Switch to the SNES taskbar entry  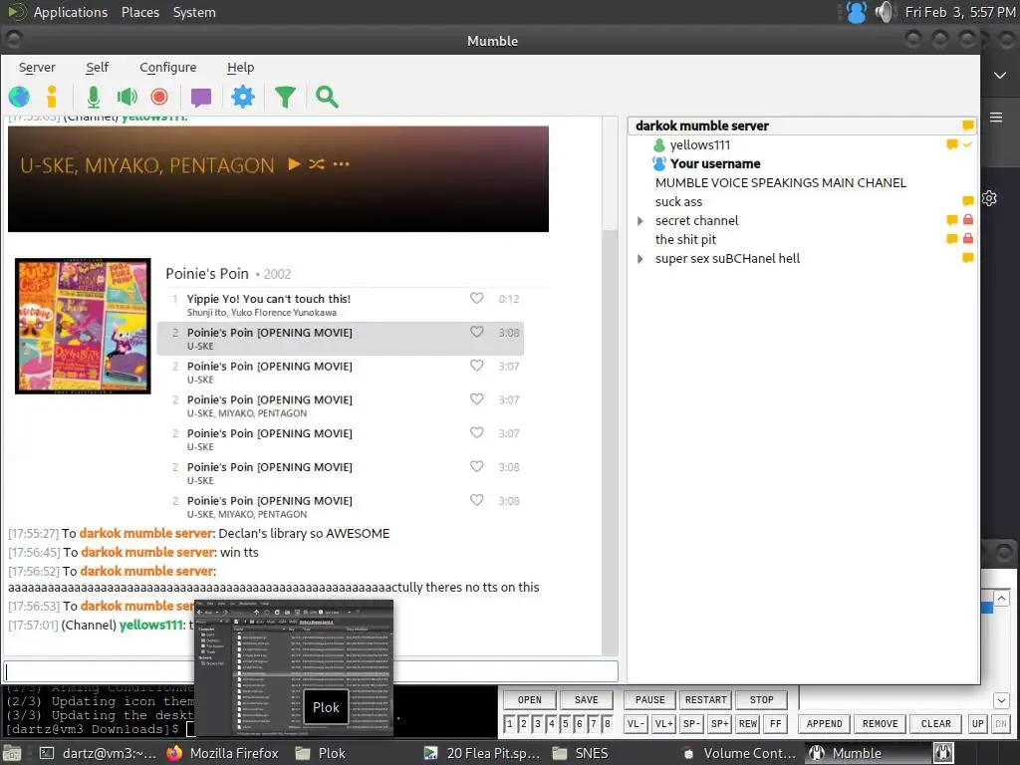(x=581, y=753)
